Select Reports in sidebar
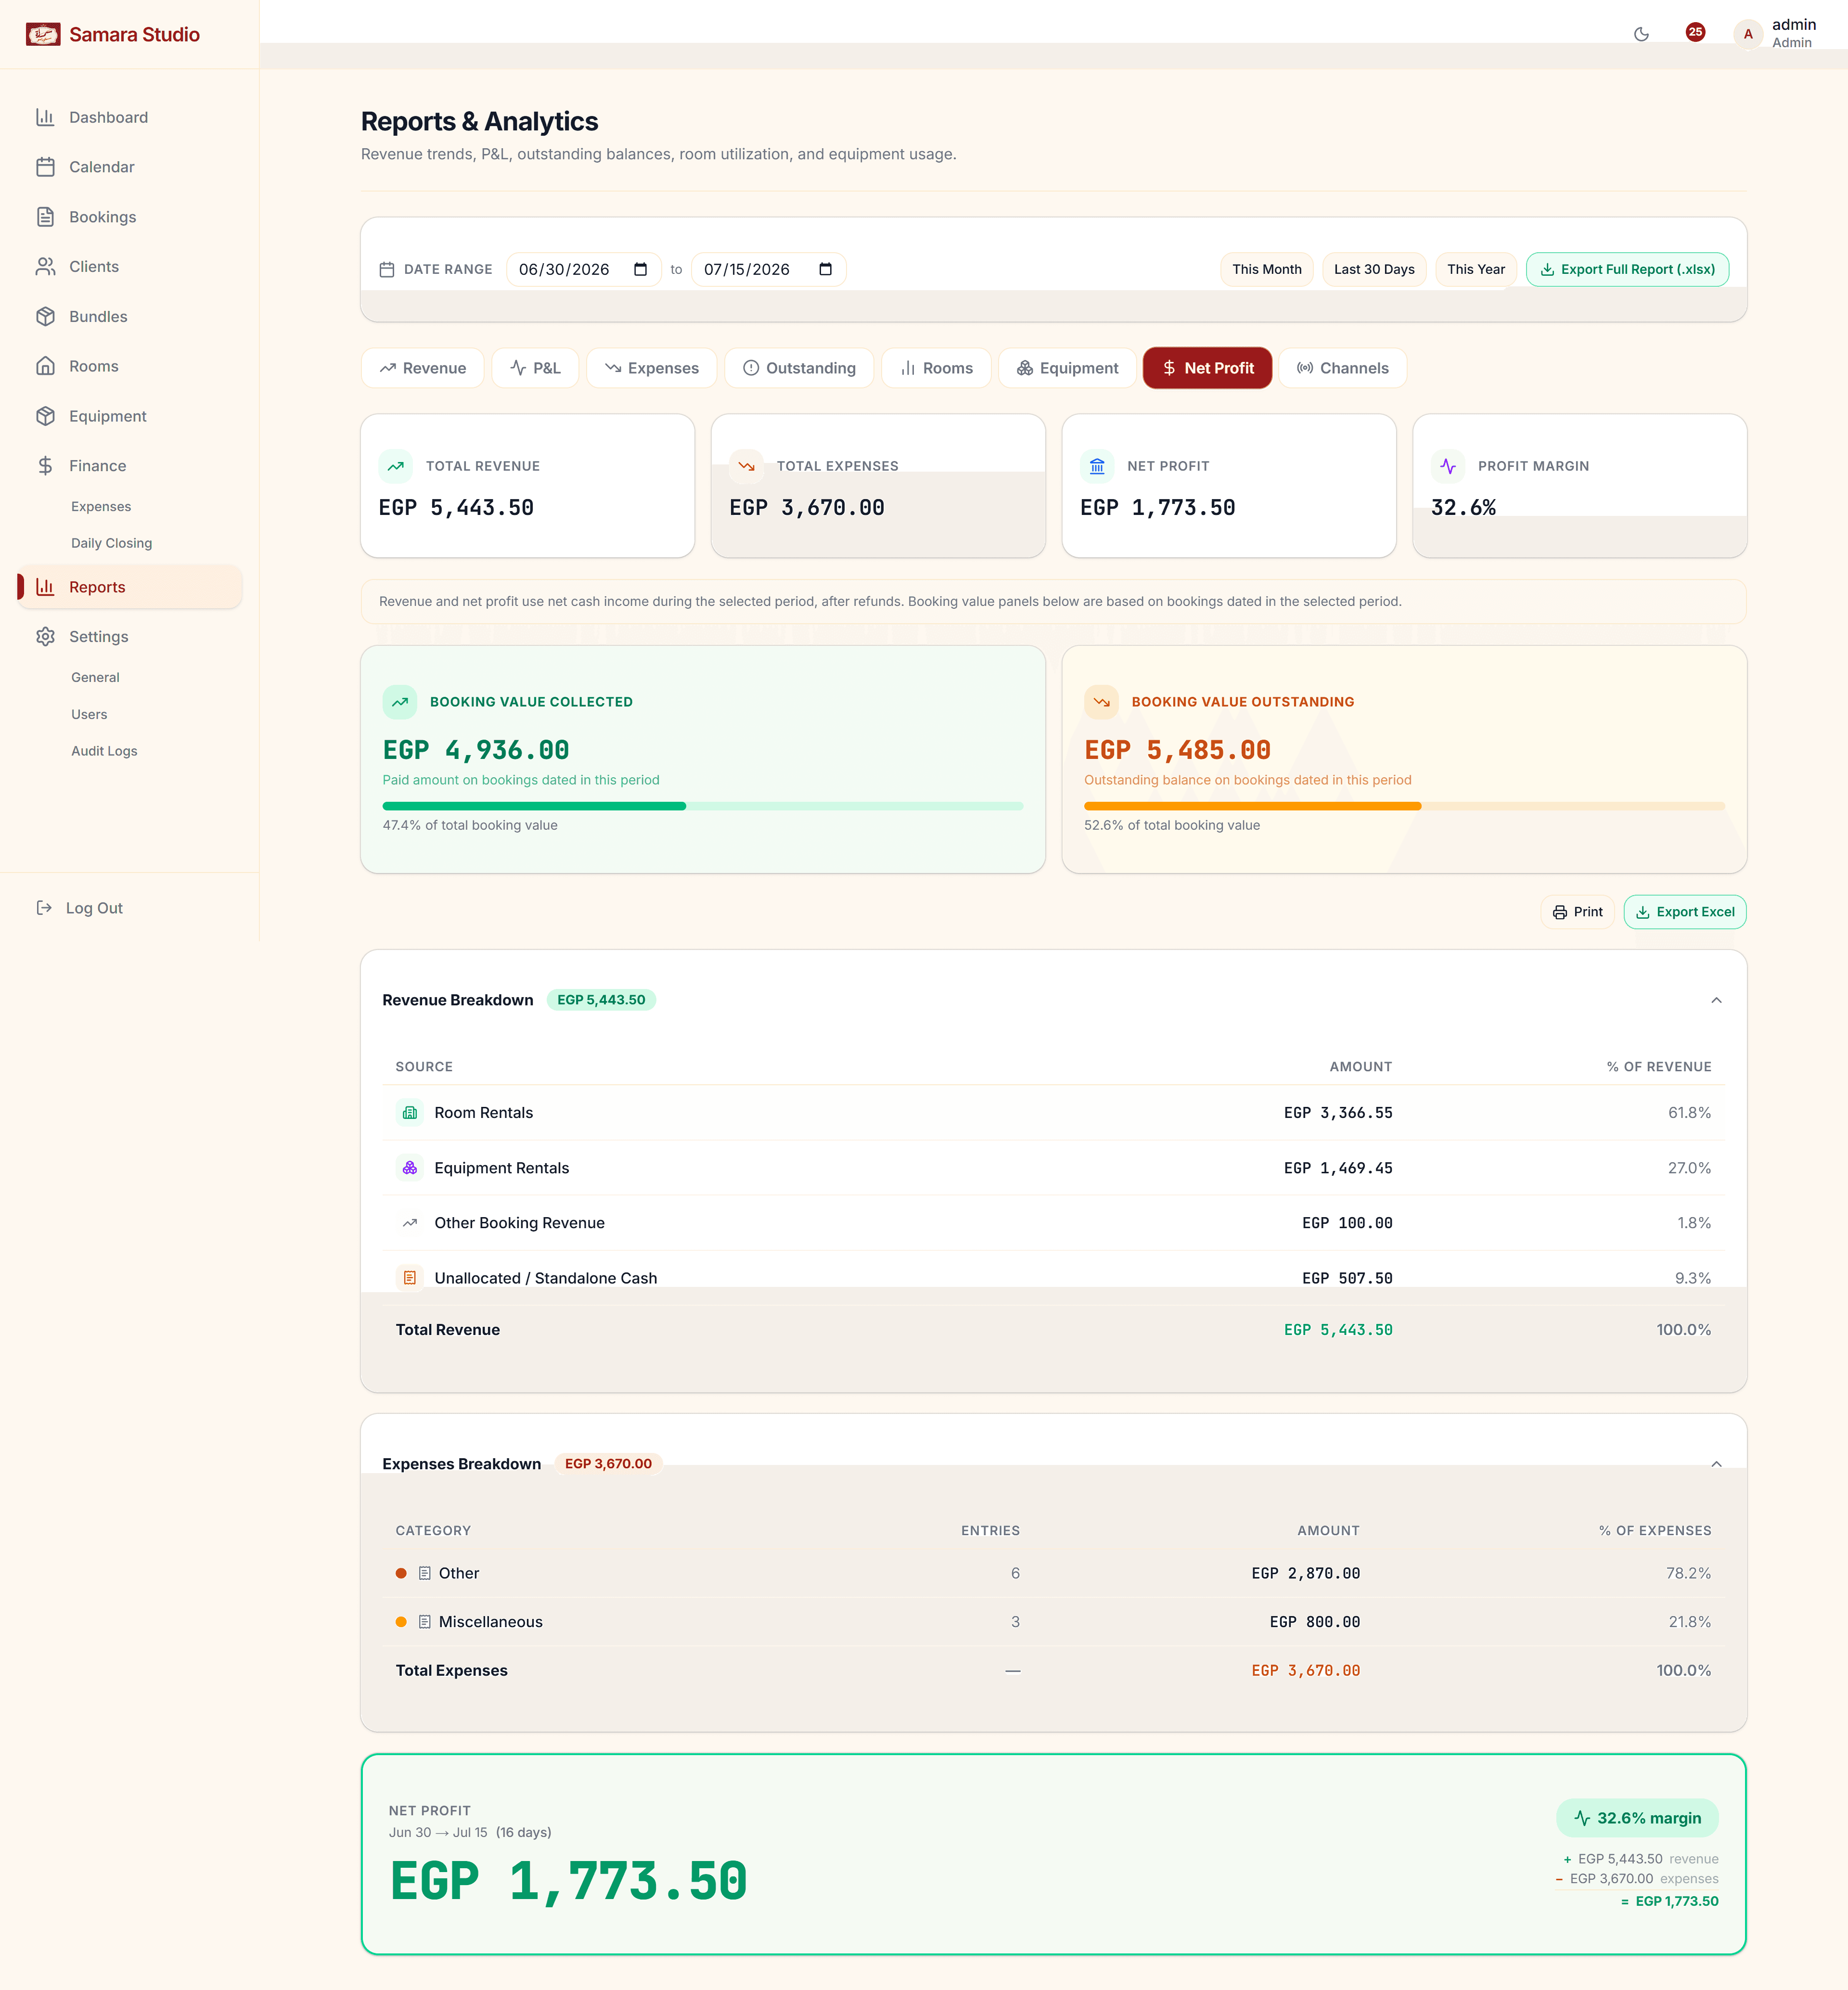The image size is (1848, 1990). click(130, 587)
